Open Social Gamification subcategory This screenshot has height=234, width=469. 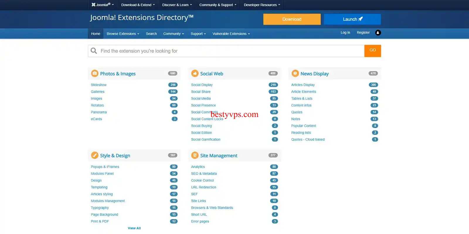205,140
